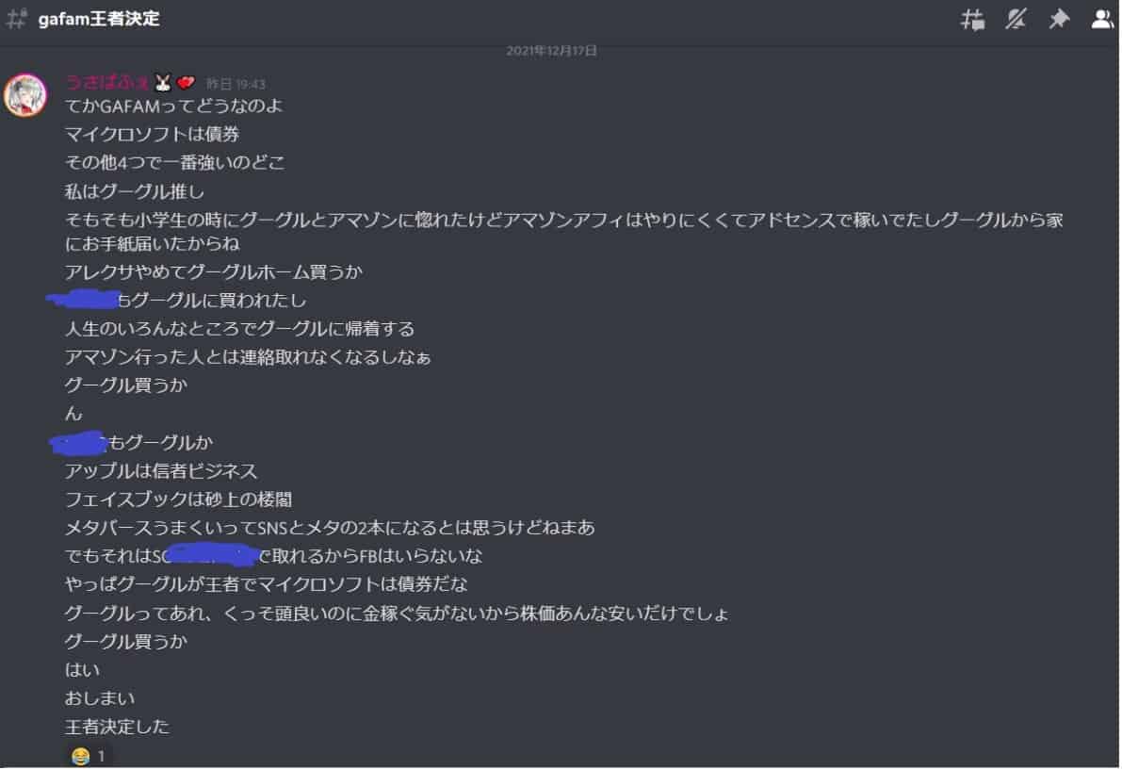Select the message 私はグーグル推し
The width and height of the screenshot is (1122, 770).
tap(135, 191)
